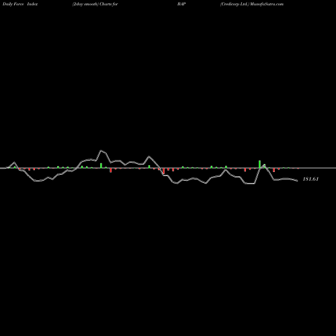This screenshot has height=336, width=336.
Task: Click the '(Credicorp Ltd.) MunafaSutra.com' text
Action: pos(252,4)
